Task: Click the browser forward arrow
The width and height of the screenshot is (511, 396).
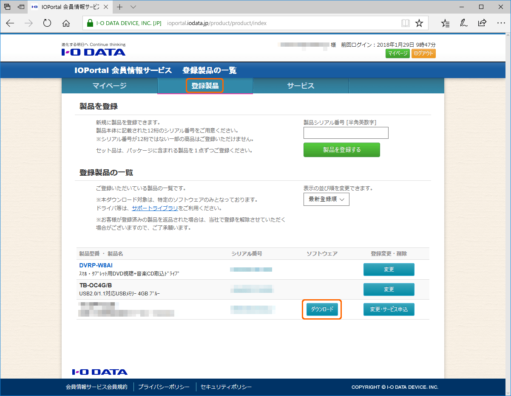Action: pyautogui.click(x=29, y=23)
